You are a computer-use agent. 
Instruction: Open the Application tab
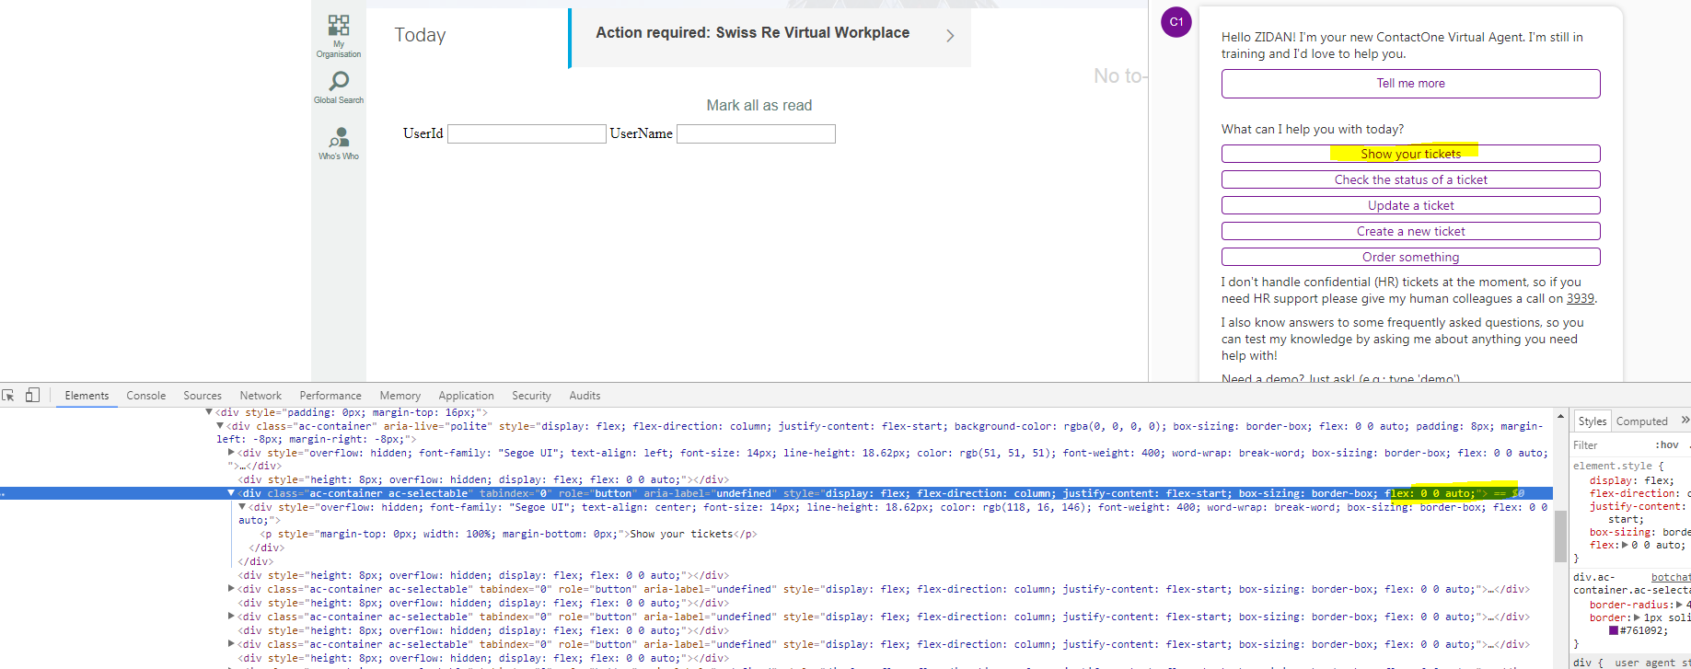tap(466, 396)
